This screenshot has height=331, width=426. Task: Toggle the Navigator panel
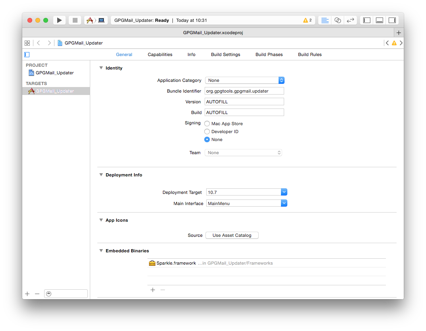tap(367, 20)
